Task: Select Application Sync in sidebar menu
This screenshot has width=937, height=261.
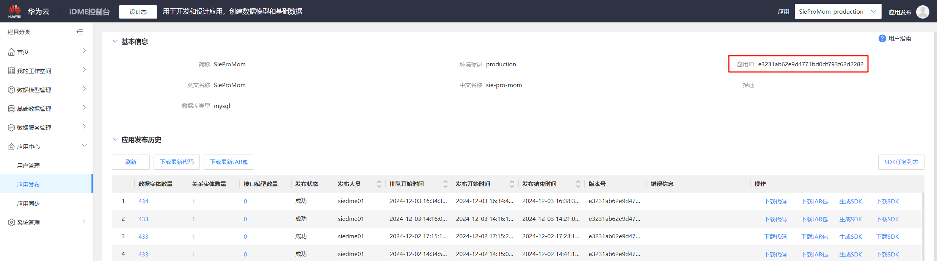Action: (28, 203)
